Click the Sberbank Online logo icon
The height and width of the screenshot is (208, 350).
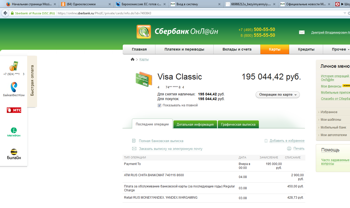(144, 32)
